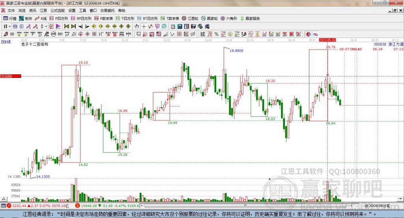
Task: Open the P数字表 tool
Action: click(x=104, y=18)
